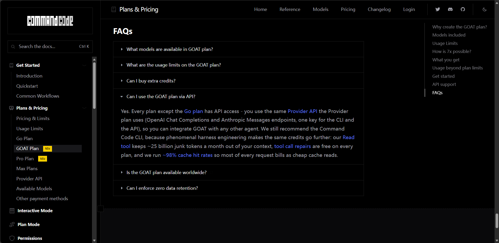Viewport: 499px width, 243px height.
Task: Focus the 'Search the docs...' field
Action: click(50, 47)
